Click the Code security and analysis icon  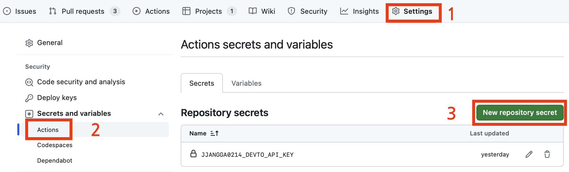29,82
